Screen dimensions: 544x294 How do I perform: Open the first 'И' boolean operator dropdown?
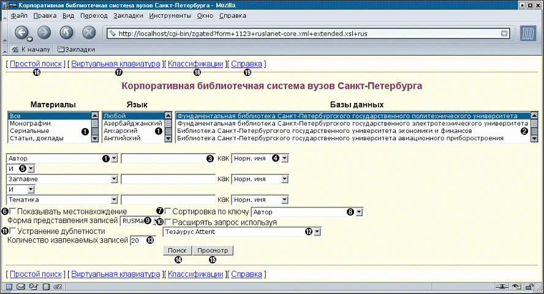(20, 169)
